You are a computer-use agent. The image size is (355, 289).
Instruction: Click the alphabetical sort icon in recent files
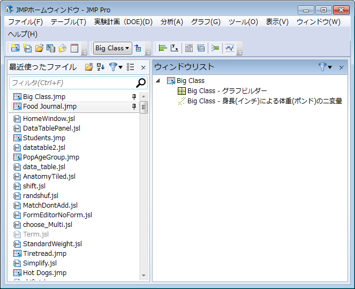point(100,67)
